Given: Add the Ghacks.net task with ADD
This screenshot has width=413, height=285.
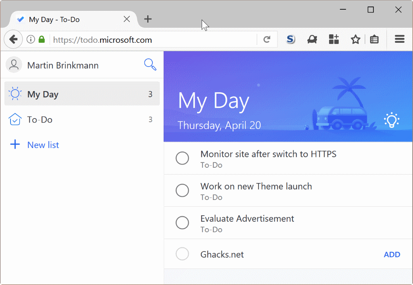Looking at the screenshot, I should tap(392, 254).
